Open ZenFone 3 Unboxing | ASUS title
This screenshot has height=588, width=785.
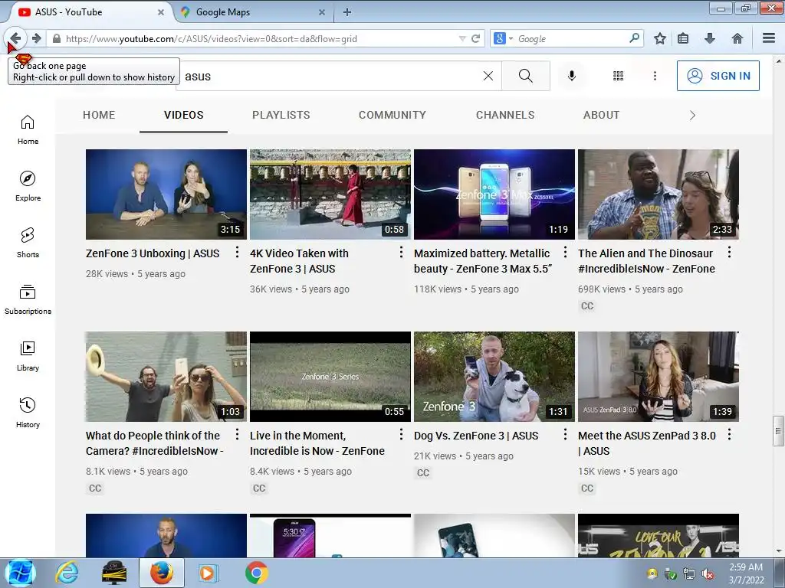tap(153, 253)
